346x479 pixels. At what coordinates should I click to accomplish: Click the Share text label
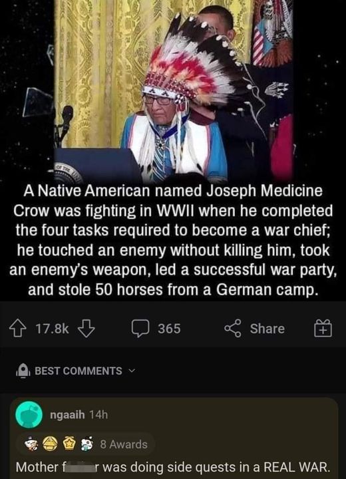pos(267,329)
